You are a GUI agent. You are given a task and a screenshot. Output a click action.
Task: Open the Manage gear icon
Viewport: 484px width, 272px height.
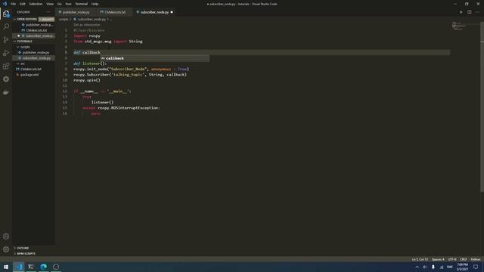pyautogui.click(x=6, y=249)
